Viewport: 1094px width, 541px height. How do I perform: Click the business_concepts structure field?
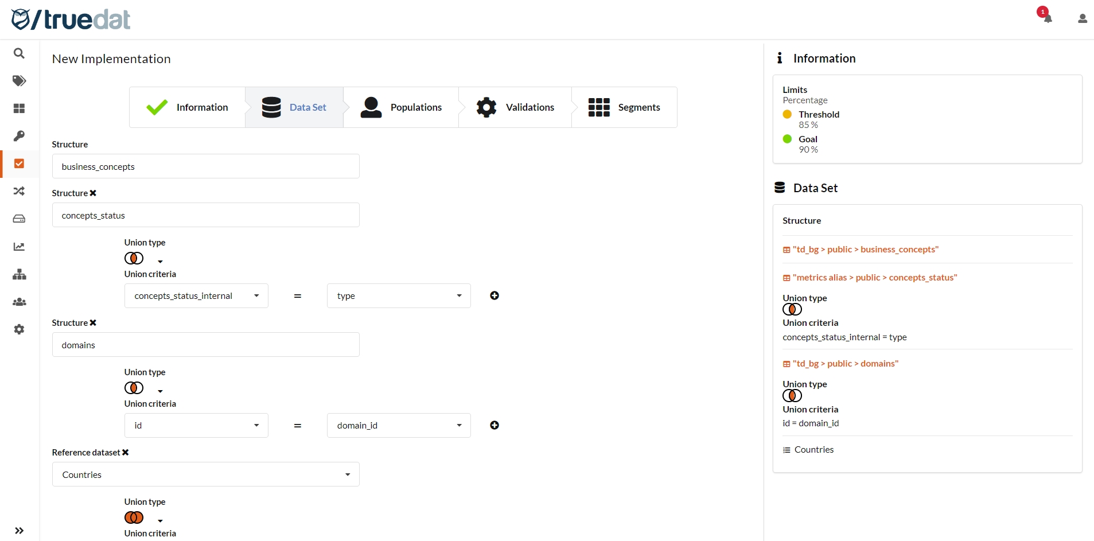205,166
